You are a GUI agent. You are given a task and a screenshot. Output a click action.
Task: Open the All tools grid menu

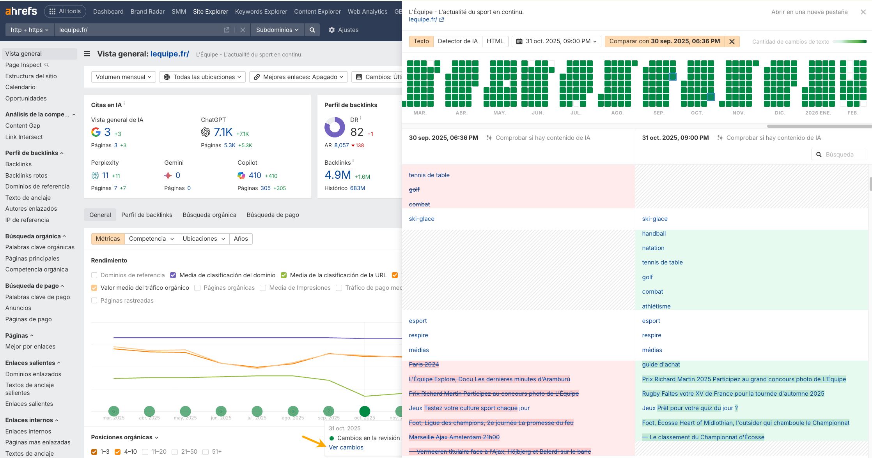pyautogui.click(x=65, y=11)
